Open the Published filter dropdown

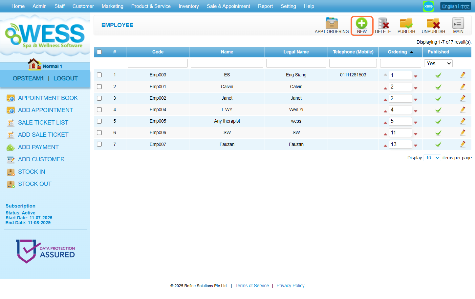438,63
